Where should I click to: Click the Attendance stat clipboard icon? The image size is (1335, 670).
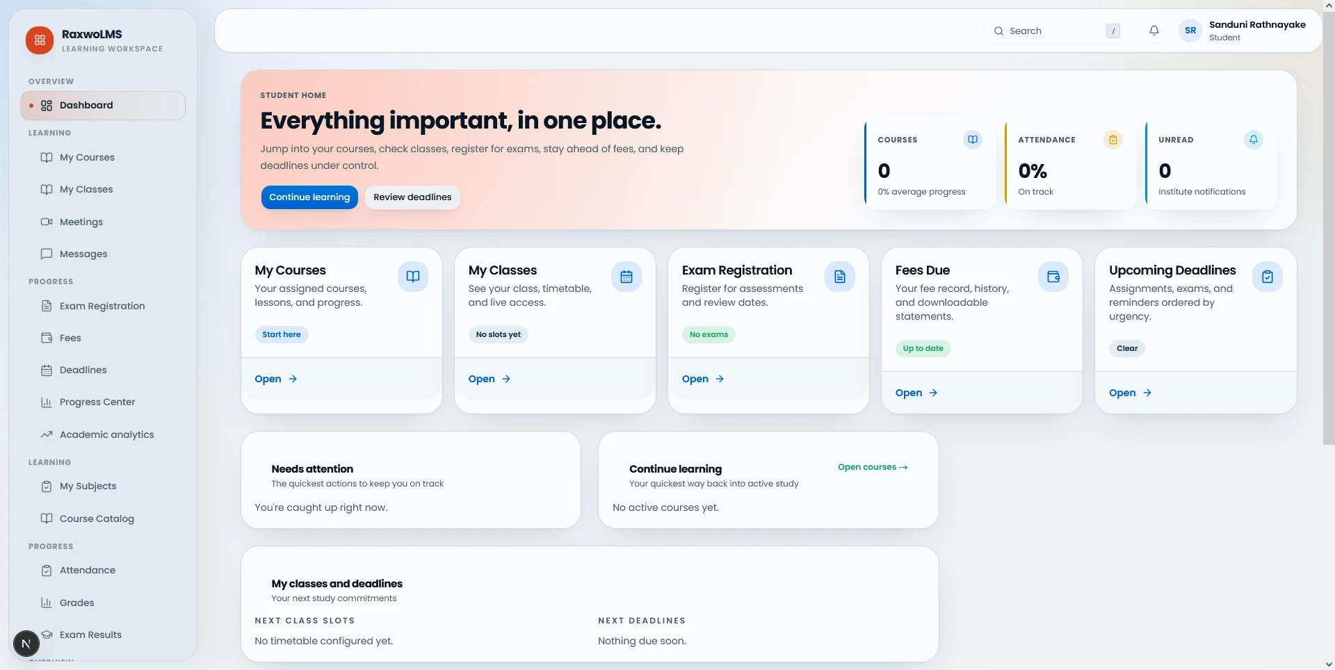click(1113, 140)
